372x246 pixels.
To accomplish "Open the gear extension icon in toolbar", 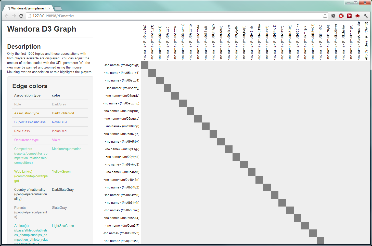I will tap(333, 16).
